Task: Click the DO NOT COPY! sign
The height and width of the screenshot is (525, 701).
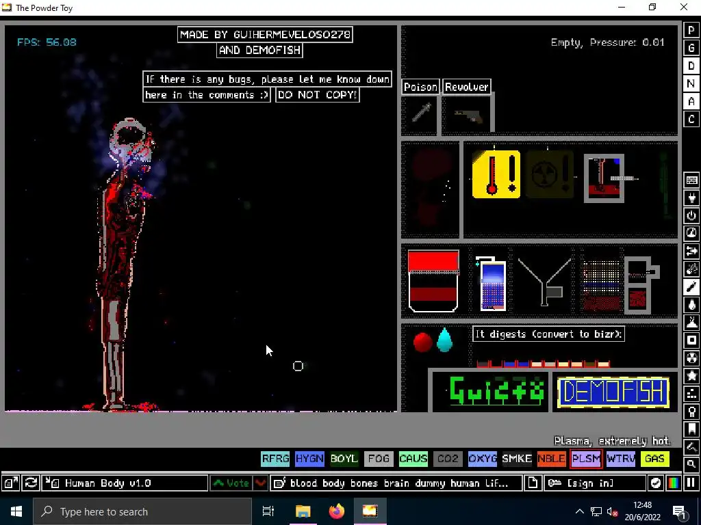Action: pyautogui.click(x=318, y=95)
